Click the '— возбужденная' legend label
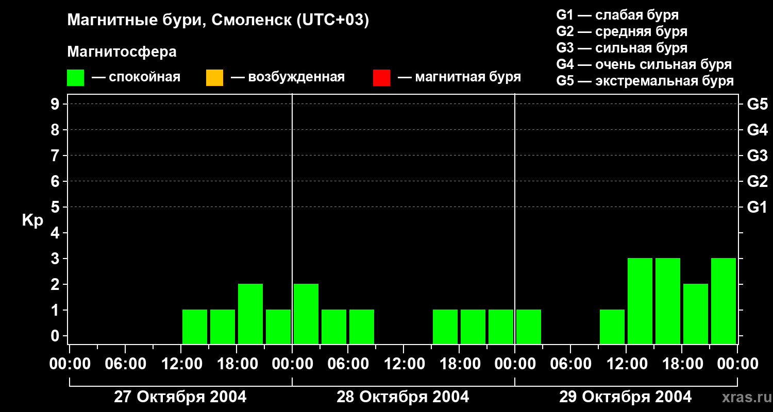This screenshot has width=773, height=412. click(288, 77)
